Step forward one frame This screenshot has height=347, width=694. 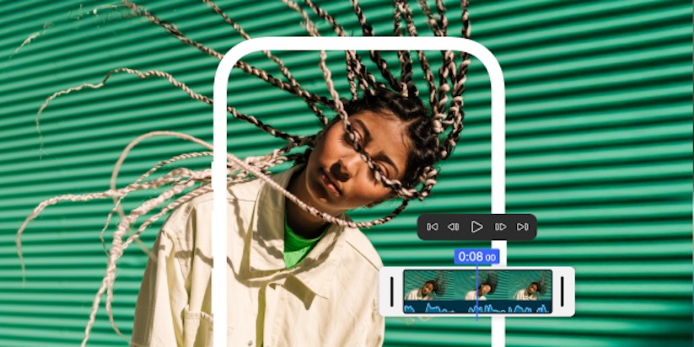[x=500, y=227]
